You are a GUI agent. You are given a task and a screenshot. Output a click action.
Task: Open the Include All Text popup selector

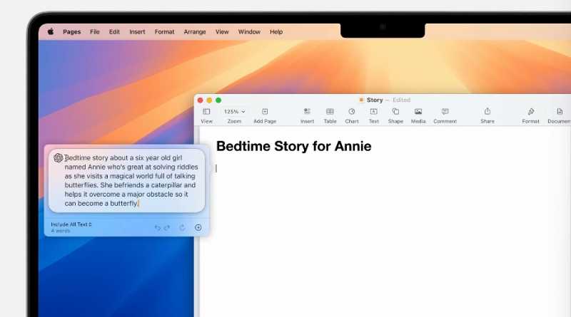71,224
